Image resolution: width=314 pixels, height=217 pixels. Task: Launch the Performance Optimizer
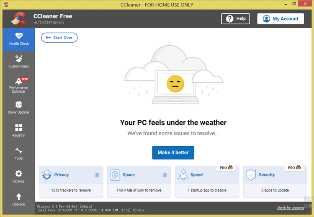[19, 85]
